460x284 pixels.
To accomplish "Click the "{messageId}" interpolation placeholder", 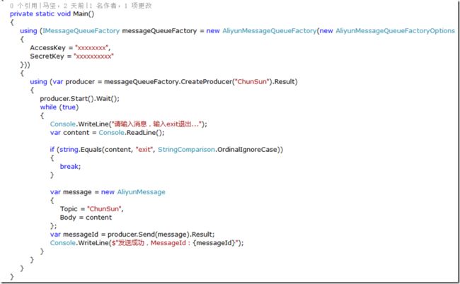I will [x=214, y=243].
